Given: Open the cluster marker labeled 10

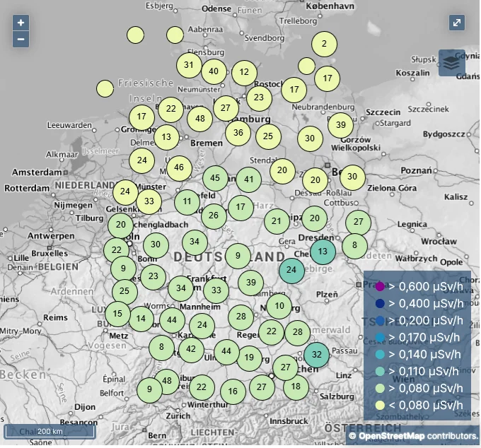Looking at the screenshot, I should tap(279, 306).
